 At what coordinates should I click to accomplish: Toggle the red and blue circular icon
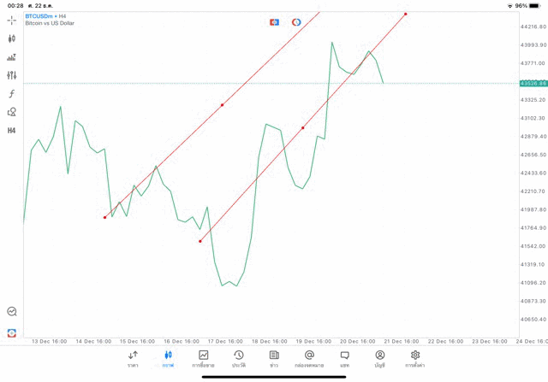(x=296, y=22)
